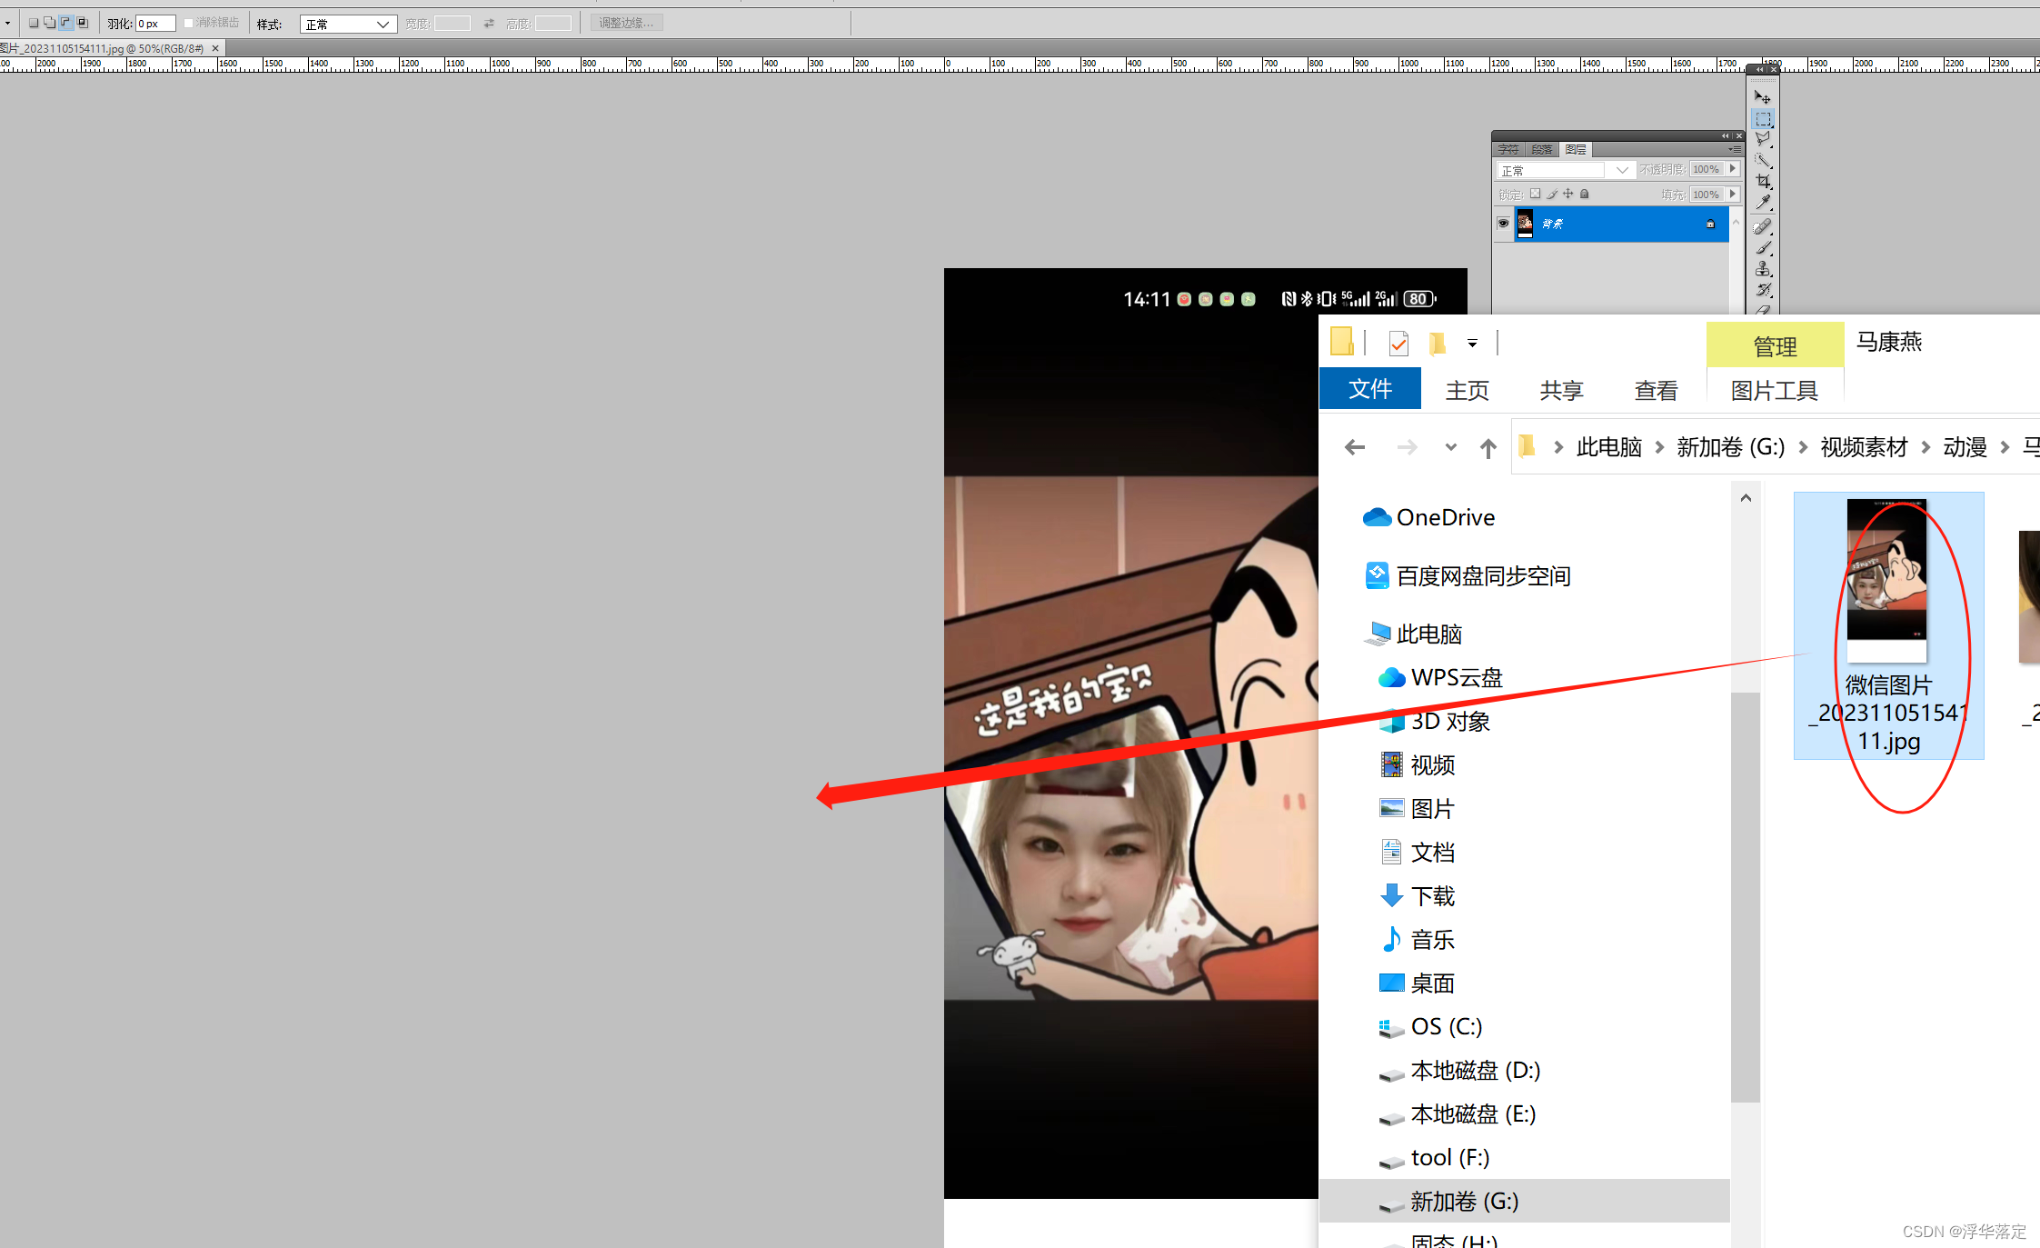Image resolution: width=2040 pixels, height=1248 pixels.
Task: Open the 主页 ribbon tab in Explorer
Action: pos(1467,391)
